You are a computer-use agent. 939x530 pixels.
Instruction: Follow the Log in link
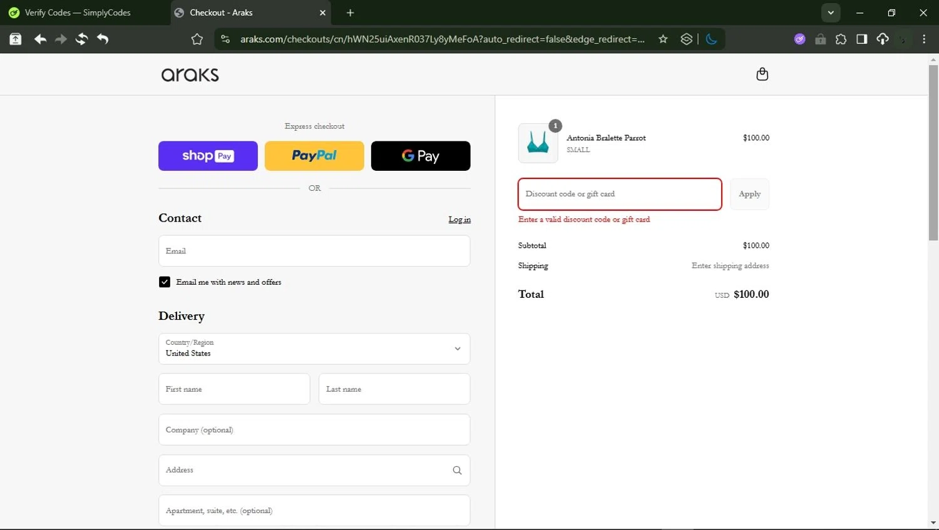click(x=459, y=220)
